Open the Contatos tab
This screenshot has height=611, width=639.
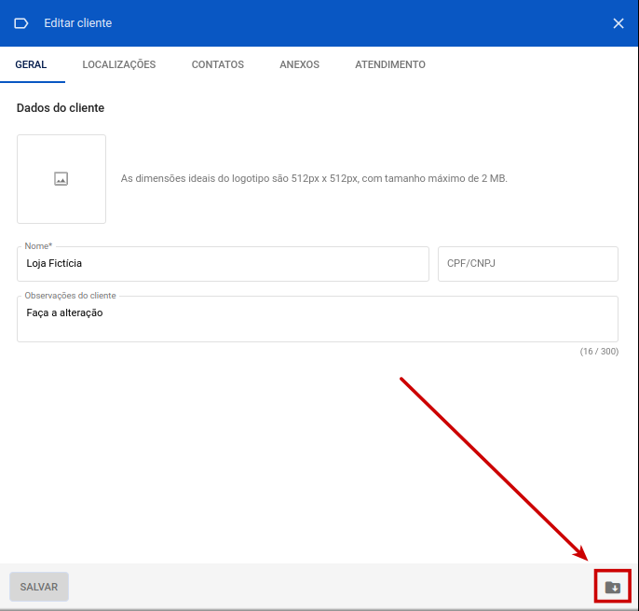pyautogui.click(x=218, y=65)
